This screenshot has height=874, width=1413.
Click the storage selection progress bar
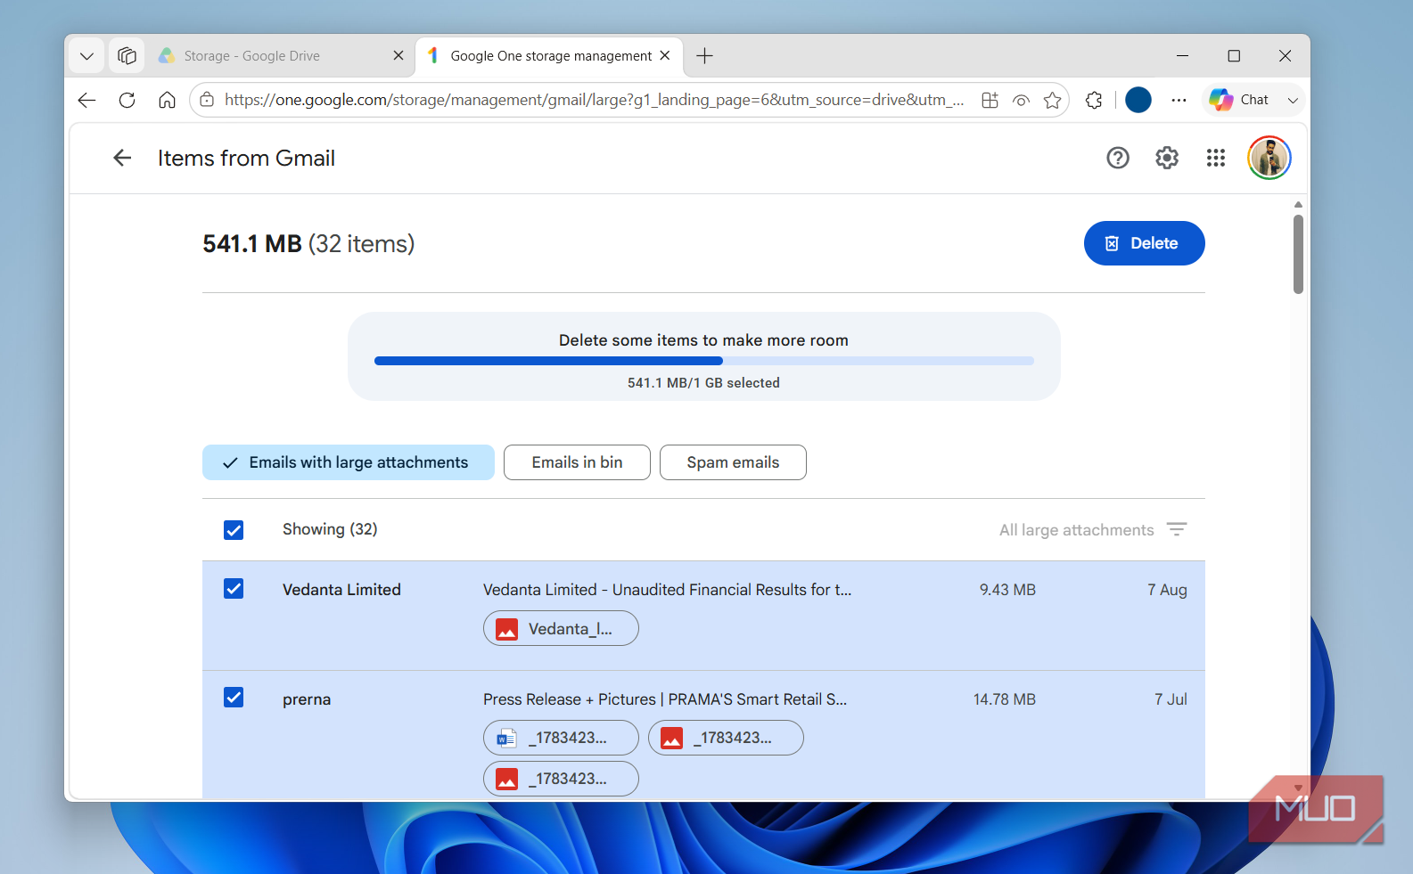(x=704, y=361)
